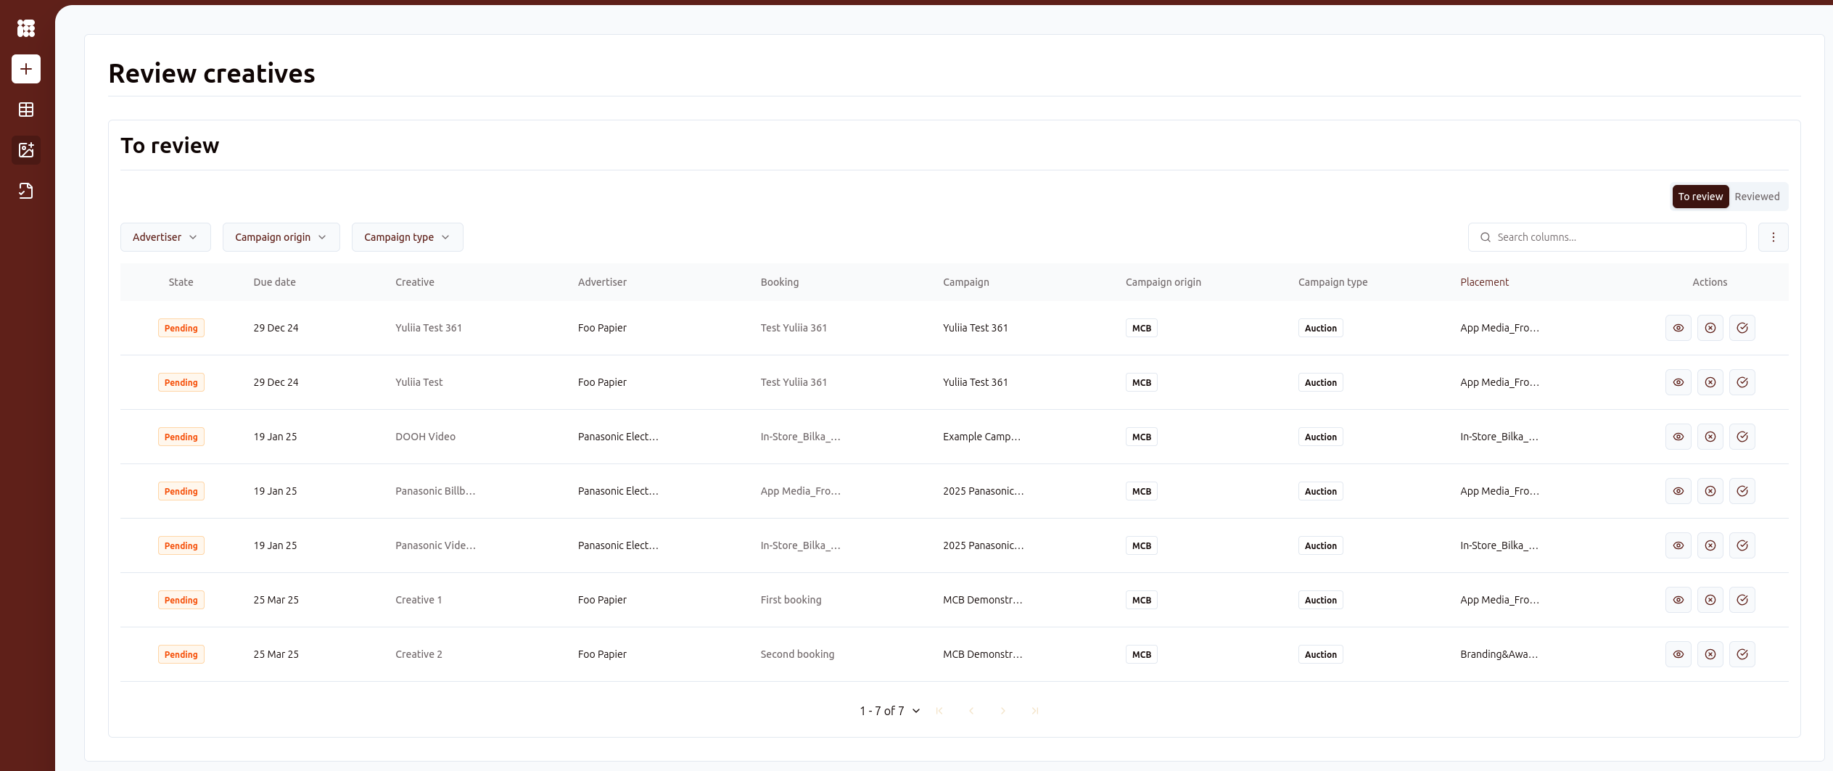Open the table view sidebar icon
The height and width of the screenshot is (771, 1833).
pyautogui.click(x=26, y=110)
